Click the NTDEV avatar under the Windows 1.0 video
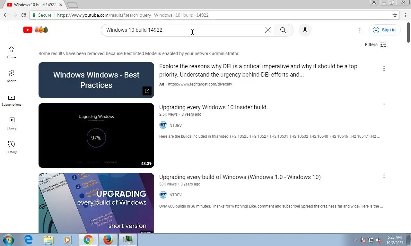The height and width of the screenshot is (246, 411). tap(163, 195)
